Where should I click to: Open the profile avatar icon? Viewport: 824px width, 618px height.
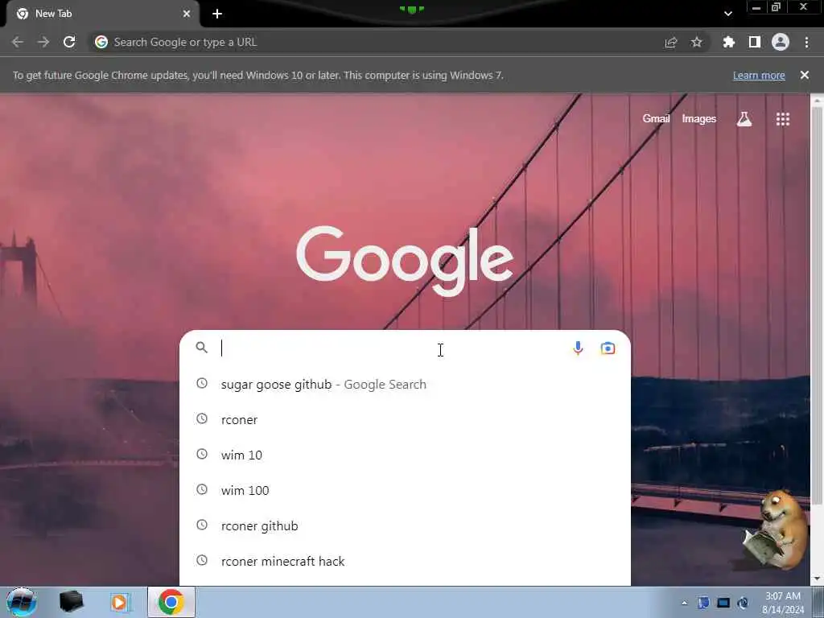click(781, 42)
